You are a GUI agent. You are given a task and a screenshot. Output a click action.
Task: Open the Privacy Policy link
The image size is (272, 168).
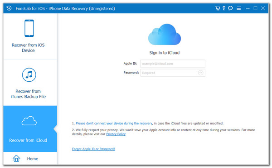[x=116, y=134]
